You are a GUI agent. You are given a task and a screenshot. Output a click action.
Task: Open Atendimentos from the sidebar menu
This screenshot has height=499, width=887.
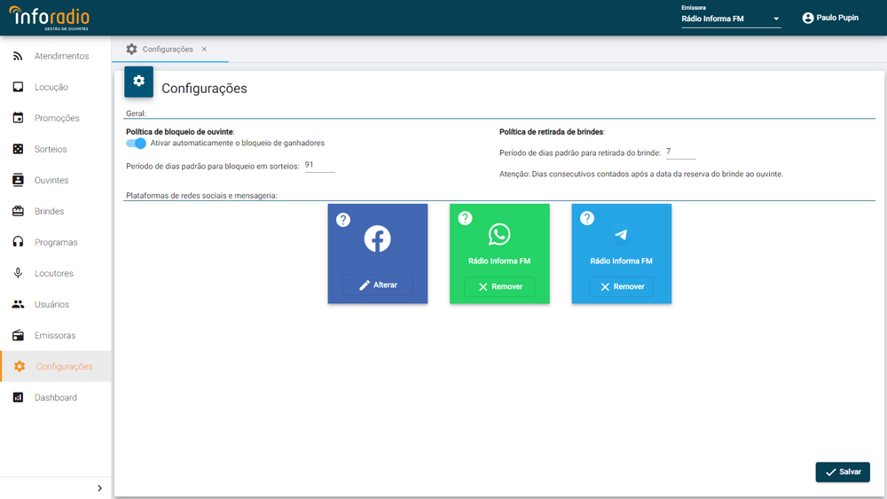(55, 56)
